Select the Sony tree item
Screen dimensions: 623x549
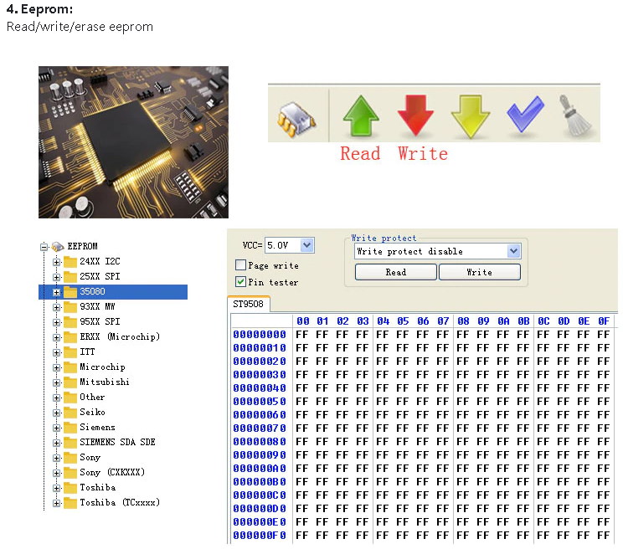(x=90, y=458)
